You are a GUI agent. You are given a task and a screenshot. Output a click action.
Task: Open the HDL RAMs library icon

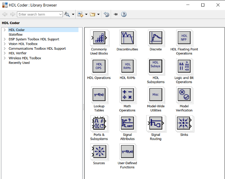(x=127, y=66)
